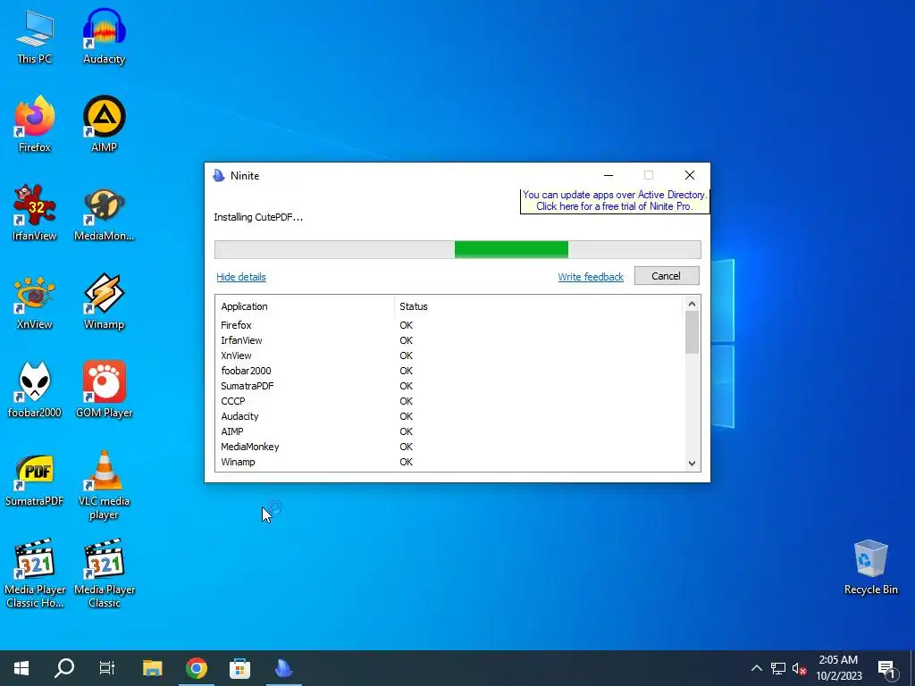Screen dimensions: 915x686
Task: Select the Audacity row in details list
Action: (449, 416)
